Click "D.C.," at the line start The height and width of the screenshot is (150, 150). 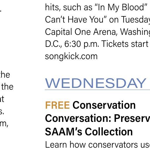coord(54,44)
